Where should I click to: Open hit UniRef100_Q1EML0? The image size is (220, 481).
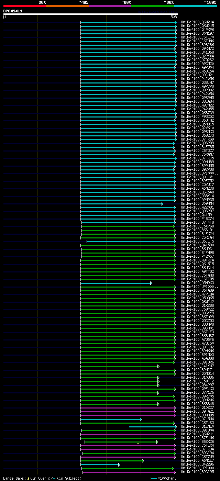(197, 427)
